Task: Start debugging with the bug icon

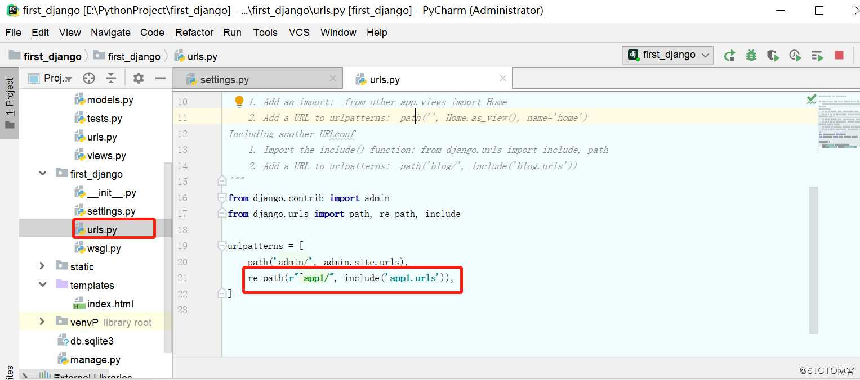Action: [x=751, y=55]
